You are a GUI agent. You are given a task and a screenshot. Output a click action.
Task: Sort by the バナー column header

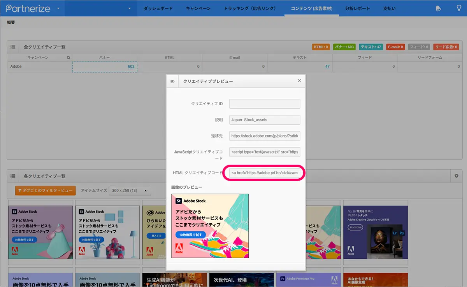point(104,57)
